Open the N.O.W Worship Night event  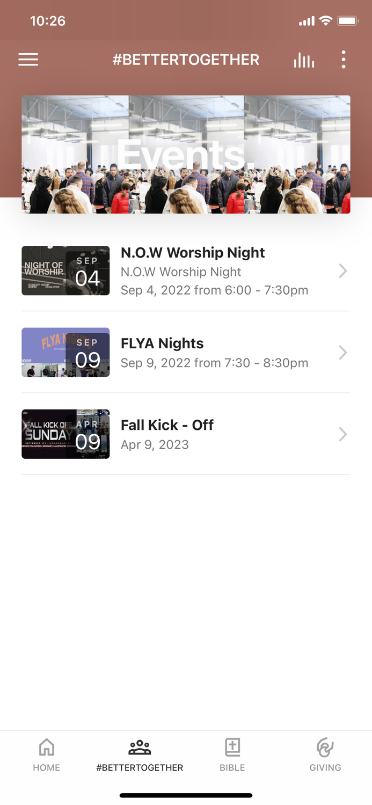193,270
